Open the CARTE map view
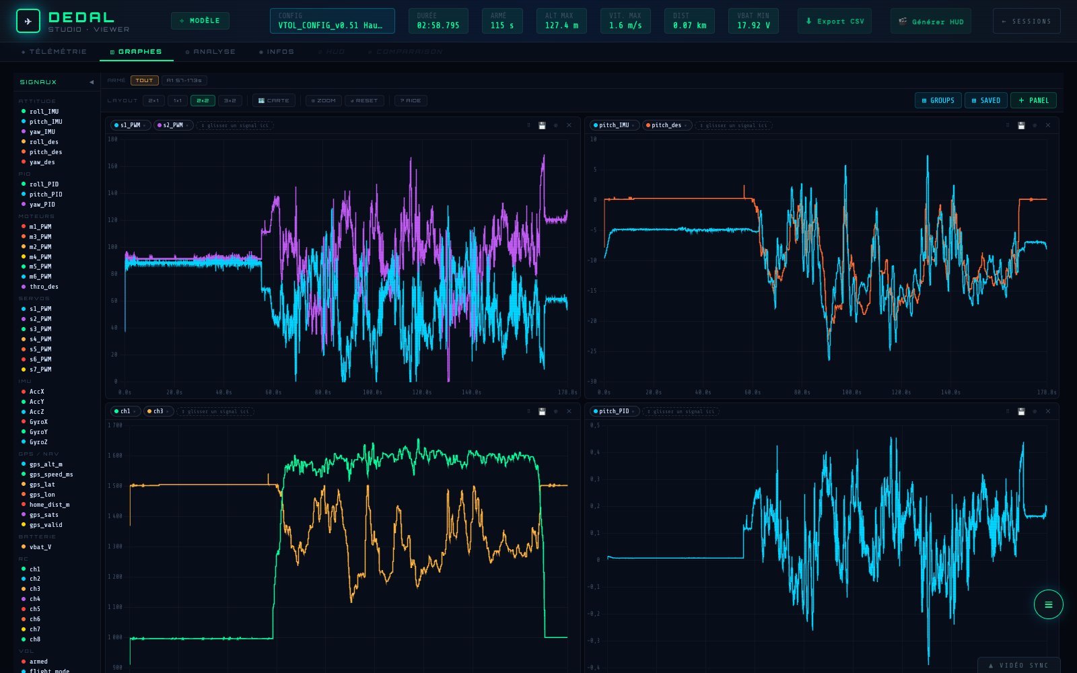This screenshot has width=1077, height=673. (x=273, y=100)
